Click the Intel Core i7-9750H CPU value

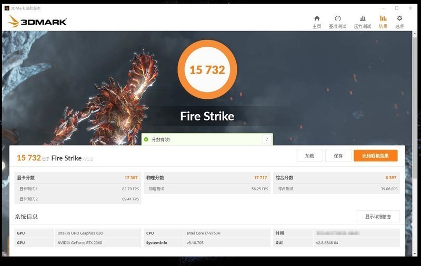coord(204,233)
